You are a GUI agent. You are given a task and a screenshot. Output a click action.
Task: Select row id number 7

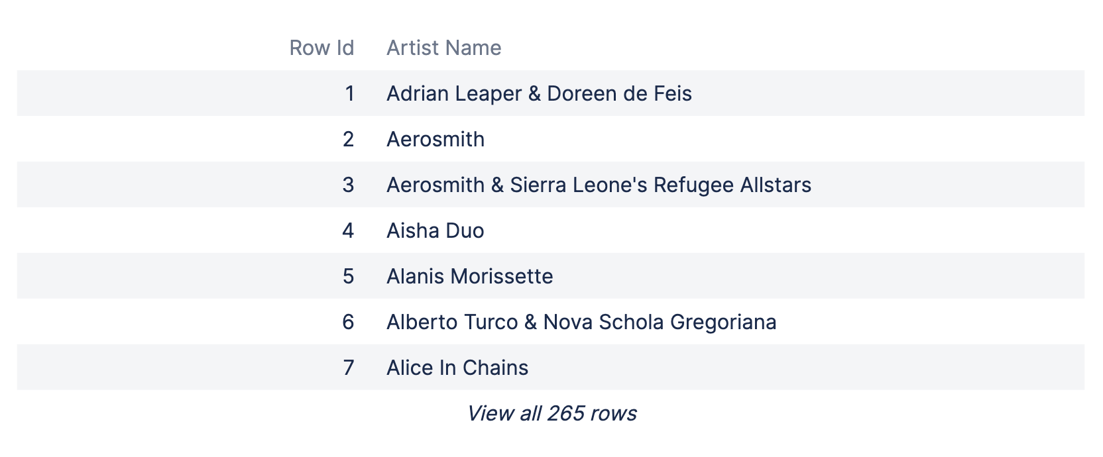pyautogui.click(x=348, y=368)
